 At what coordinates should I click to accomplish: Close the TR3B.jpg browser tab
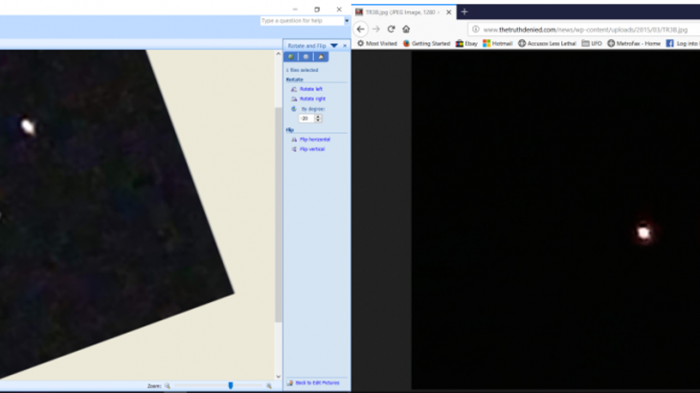pos(449,12)
